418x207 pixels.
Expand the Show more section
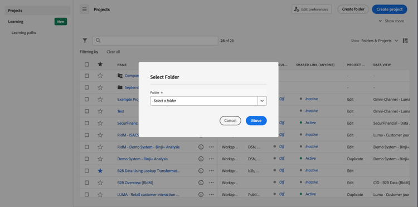pos(391,21)
